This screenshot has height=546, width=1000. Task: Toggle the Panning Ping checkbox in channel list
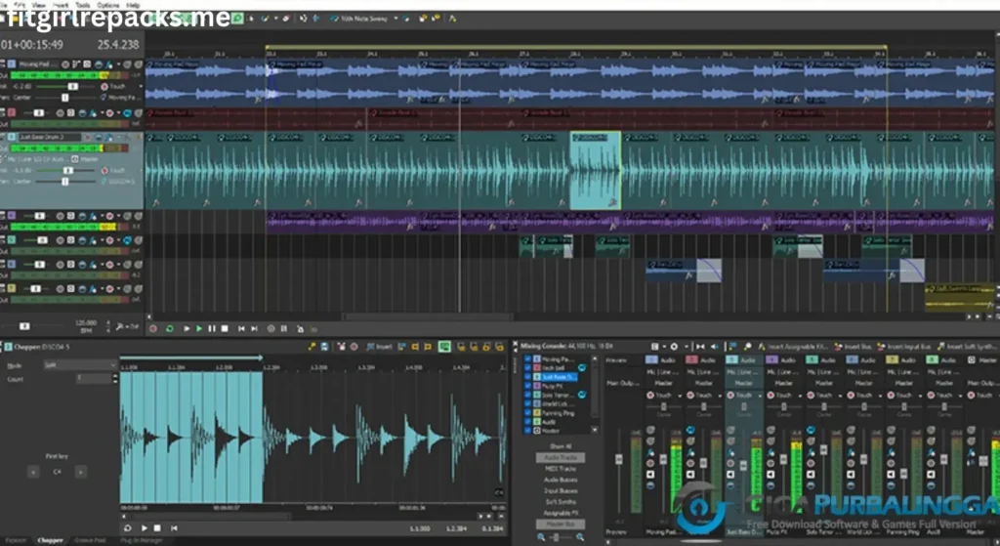[x=527, y=413]
